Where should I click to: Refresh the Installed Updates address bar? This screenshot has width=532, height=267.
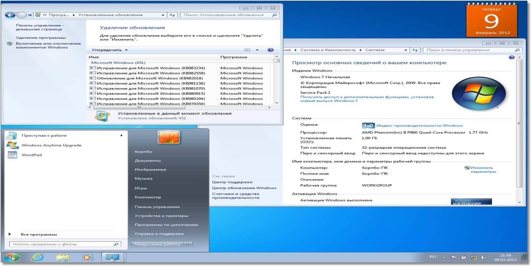coord(173,15)
